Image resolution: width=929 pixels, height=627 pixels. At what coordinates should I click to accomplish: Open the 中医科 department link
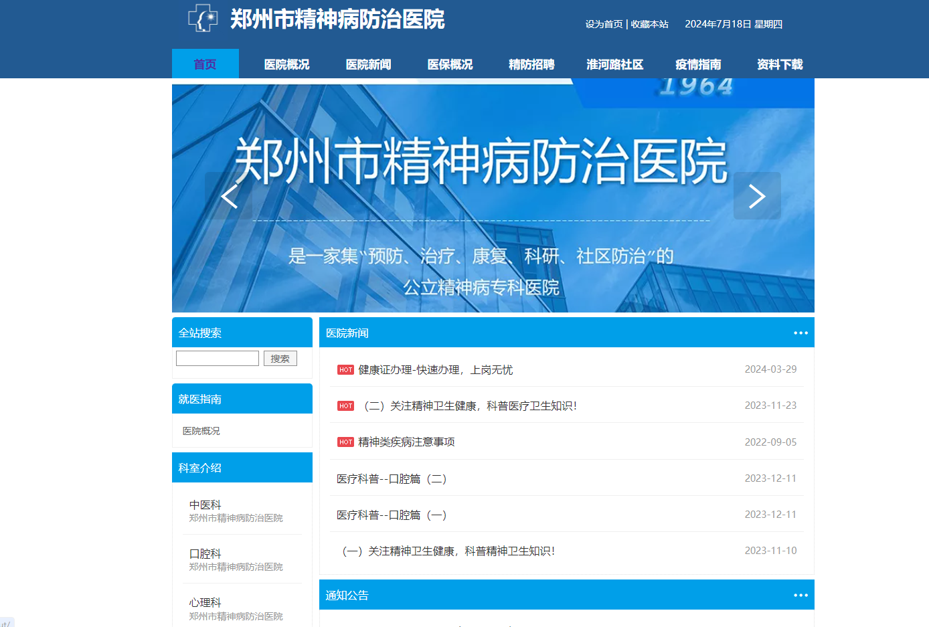[205, 505]
